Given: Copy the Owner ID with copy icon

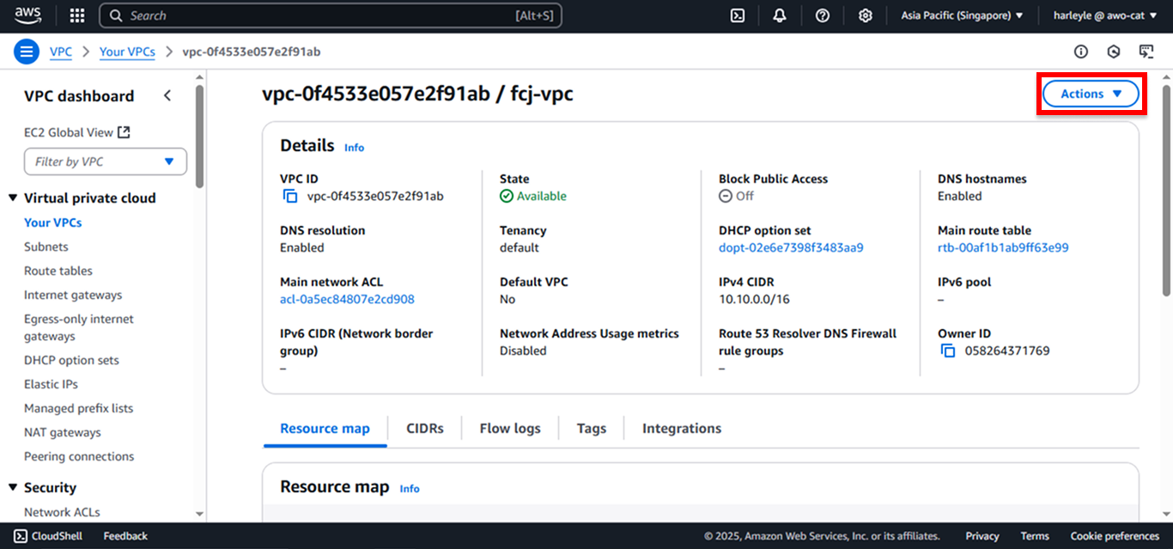Looking at the screenshot, I should (948, 351).
